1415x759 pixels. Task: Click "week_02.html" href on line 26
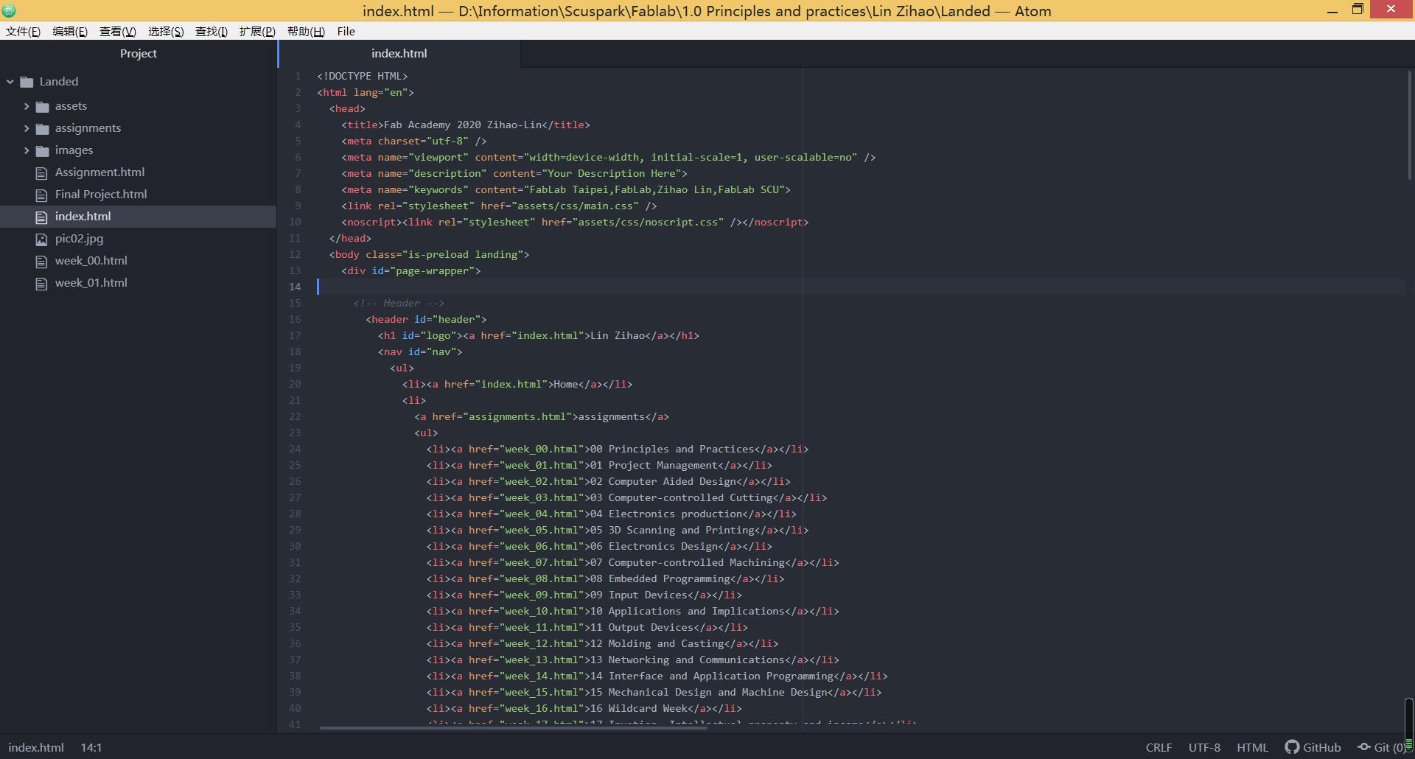tap(541, 481)
